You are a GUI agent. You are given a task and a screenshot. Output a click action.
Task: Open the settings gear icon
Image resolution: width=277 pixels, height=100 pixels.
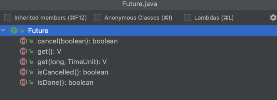tap(273, 18)
